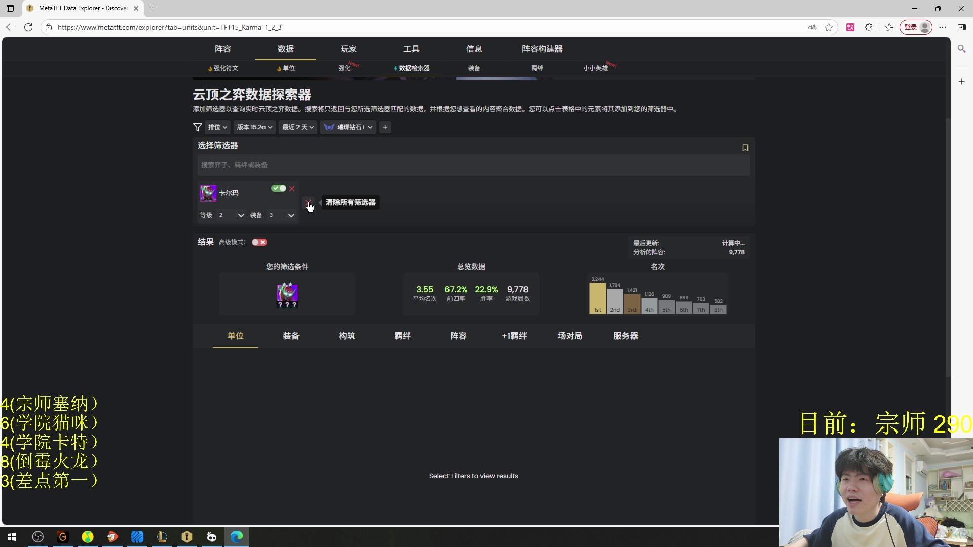Go to 装备 sub navigation link
Viewport: 973px width, 547px height.
[474, 68]
